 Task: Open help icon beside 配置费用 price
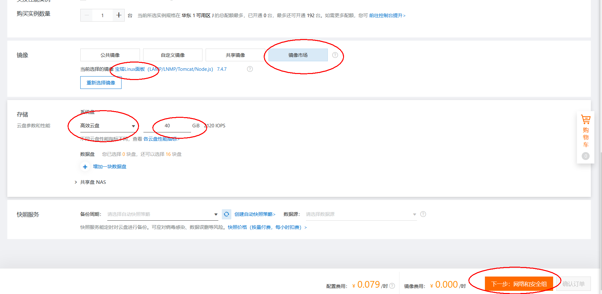coord(392,286)
